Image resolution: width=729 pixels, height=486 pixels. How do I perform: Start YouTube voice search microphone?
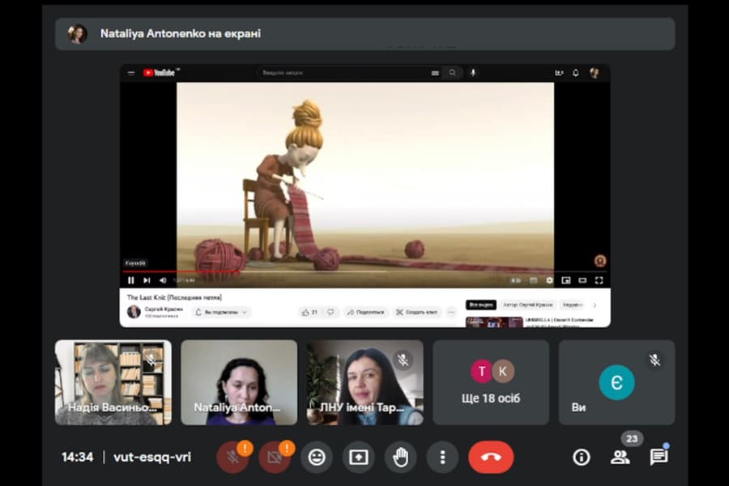point(473,73)
